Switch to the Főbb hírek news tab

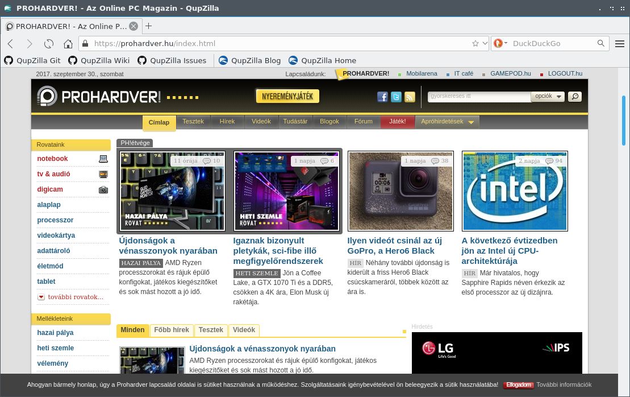[172, 330]
